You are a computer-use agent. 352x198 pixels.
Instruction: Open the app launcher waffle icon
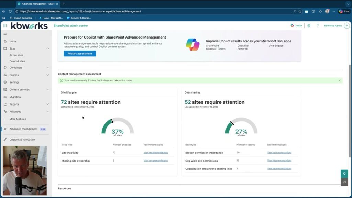coord(5,25)
